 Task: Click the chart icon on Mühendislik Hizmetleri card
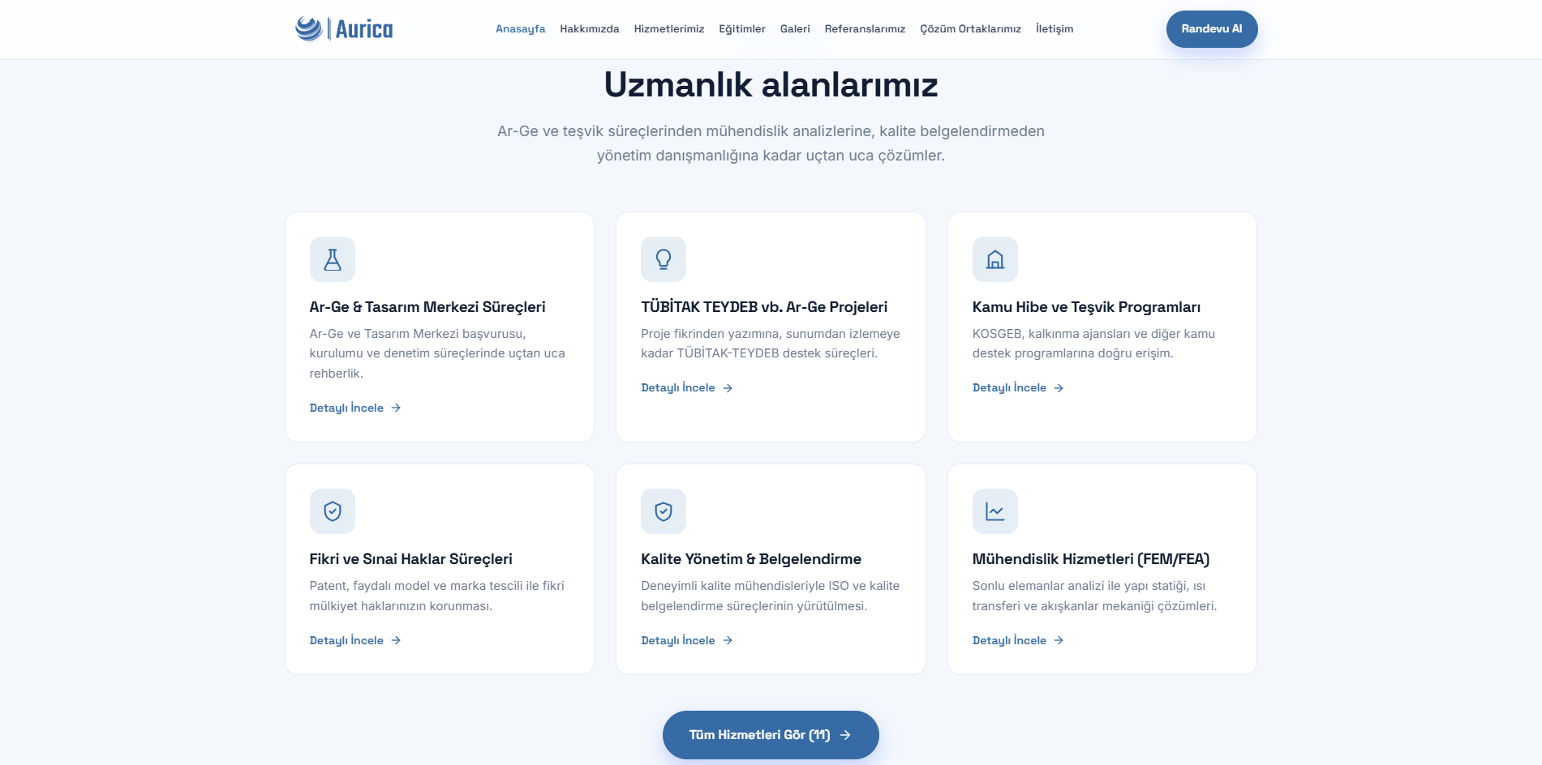(x=995, y=511)
